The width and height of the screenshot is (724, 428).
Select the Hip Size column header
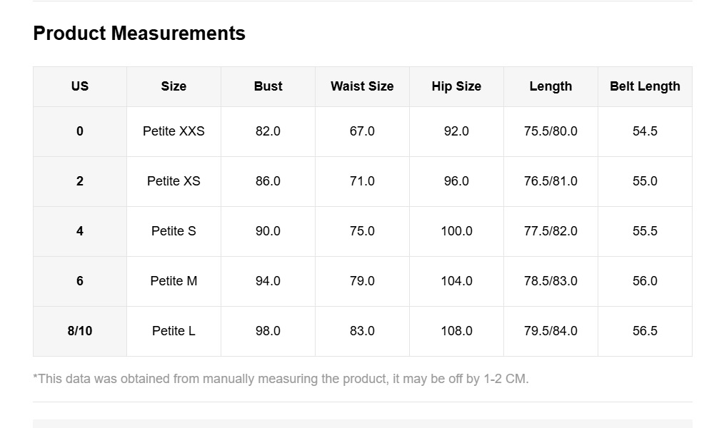click(456, 86)
